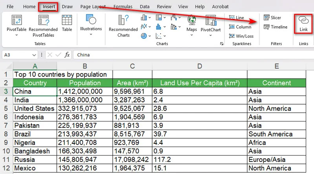Viewport: 314px width, 174px height.
Task: Switch to the Draw tab
Action: pyautogui.click(x=67, y=7)
